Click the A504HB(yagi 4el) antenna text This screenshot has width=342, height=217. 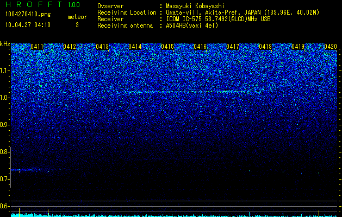(192, 25)
